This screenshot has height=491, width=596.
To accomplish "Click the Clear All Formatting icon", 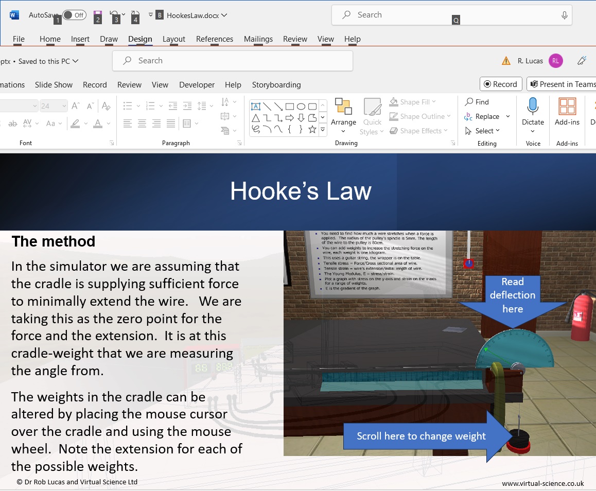I will click(107, 107).
